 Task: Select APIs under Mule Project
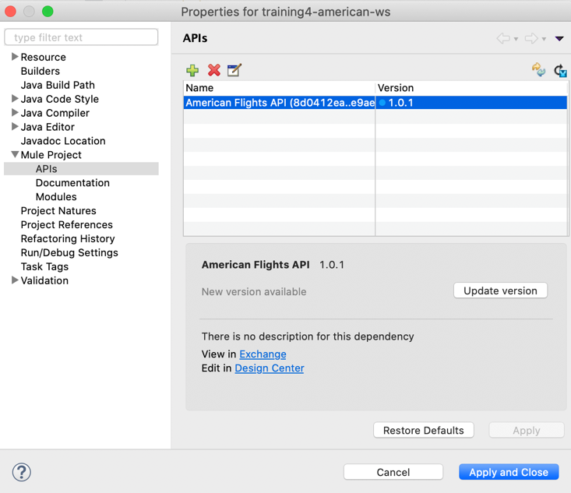pos(81,168)
